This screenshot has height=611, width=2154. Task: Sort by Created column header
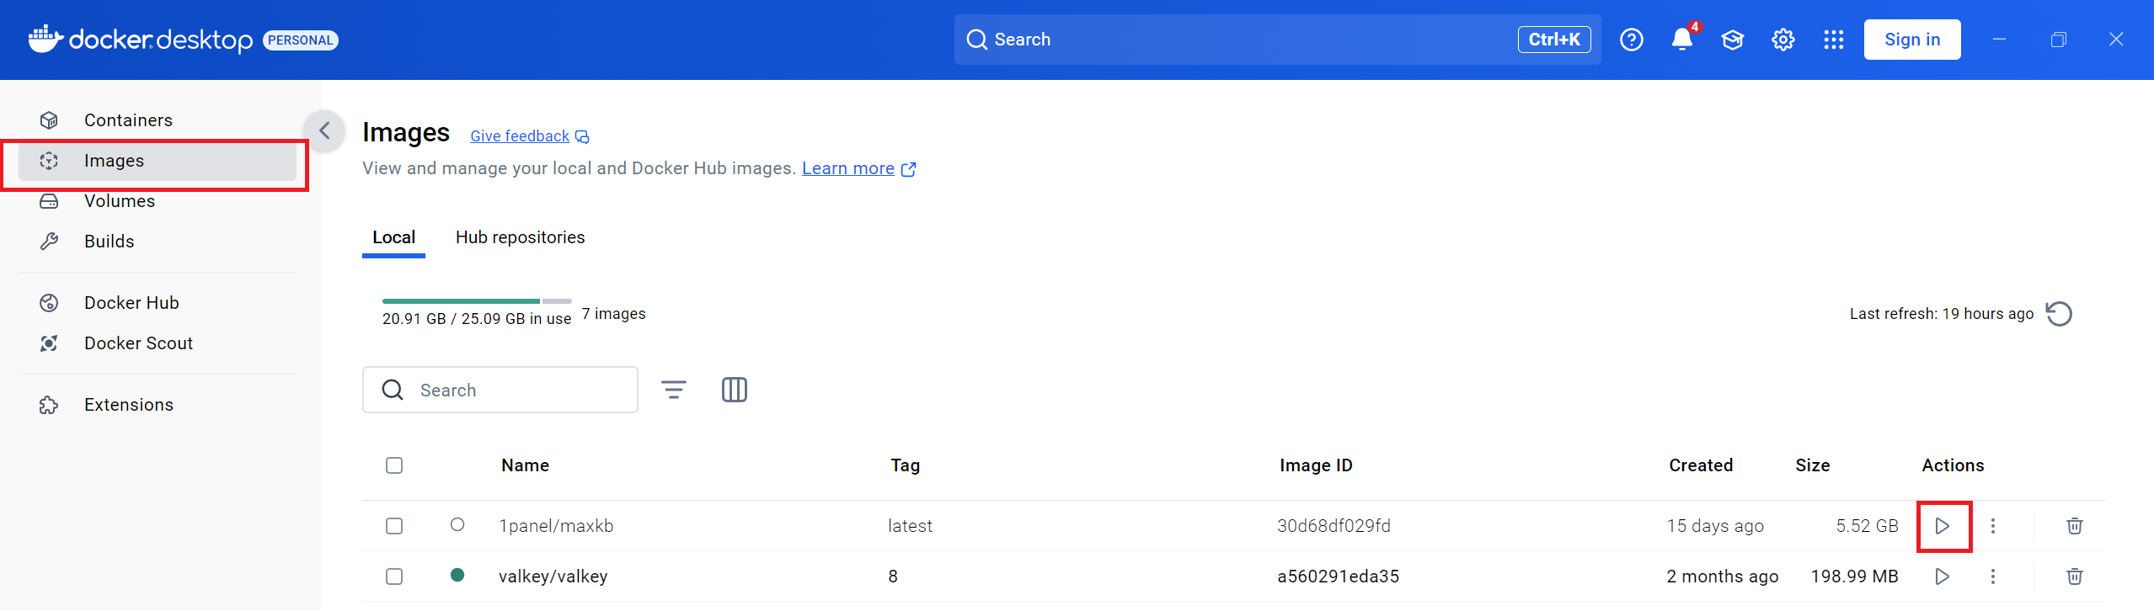pyautogui.click(x=1701, y=465)
